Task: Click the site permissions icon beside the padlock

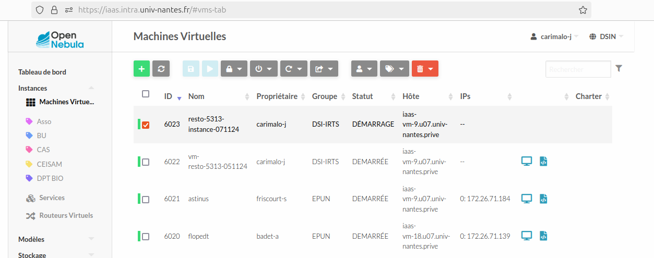Action: tap(68, 10)
